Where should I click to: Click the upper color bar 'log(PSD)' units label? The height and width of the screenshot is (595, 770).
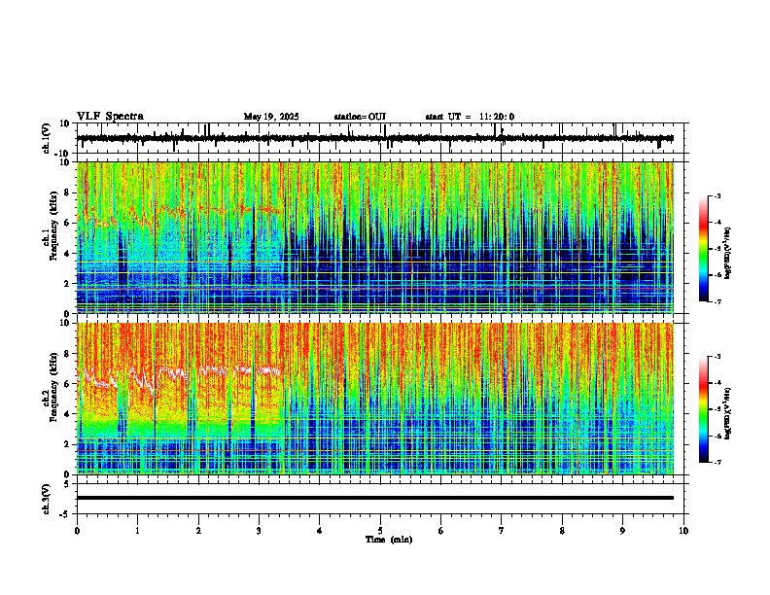728,253
